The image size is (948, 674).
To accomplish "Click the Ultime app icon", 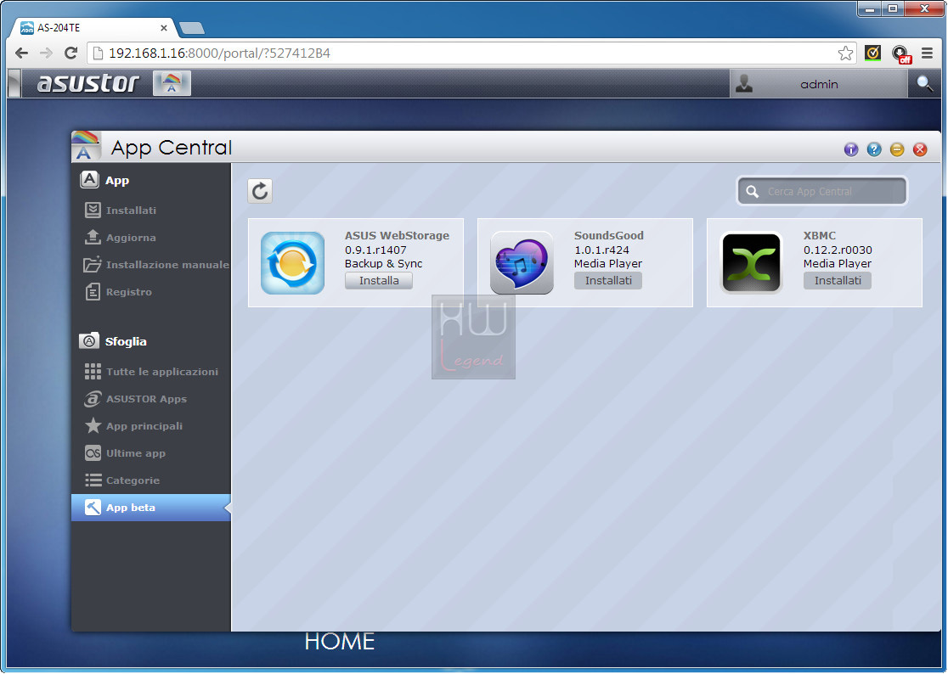I will [x=93, y=453].
